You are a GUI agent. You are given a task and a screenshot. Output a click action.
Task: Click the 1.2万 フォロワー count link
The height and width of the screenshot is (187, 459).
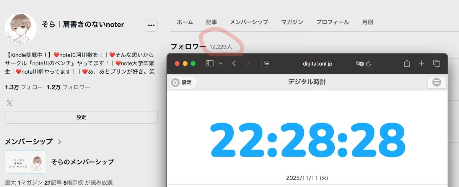(x=68, y=87)
